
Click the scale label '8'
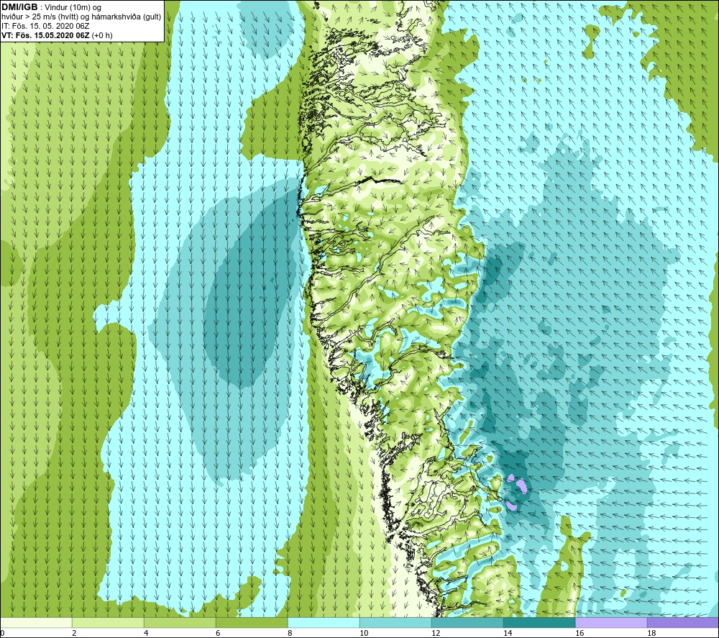pyautogui.click(x=290, y=633)
